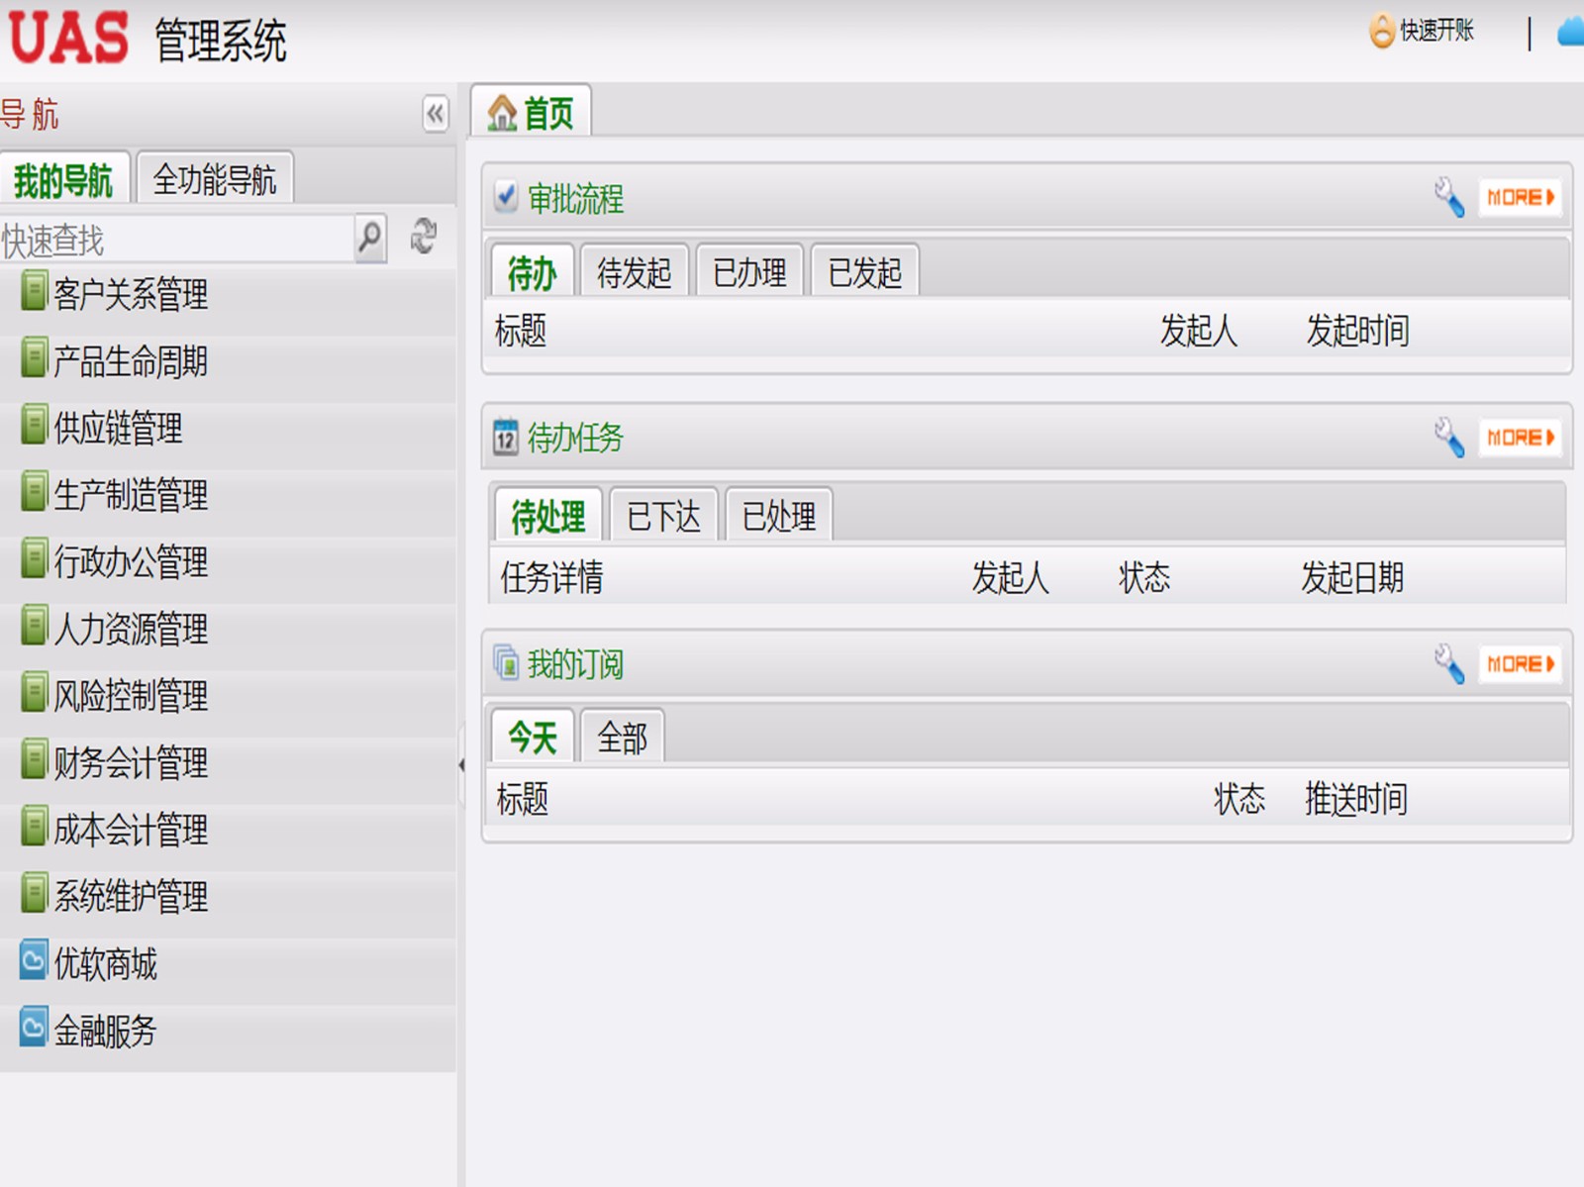This screenshot has width=1584, height=1187.
Task: Click MORE in the 我的订阅 section
Action: 1520,663
